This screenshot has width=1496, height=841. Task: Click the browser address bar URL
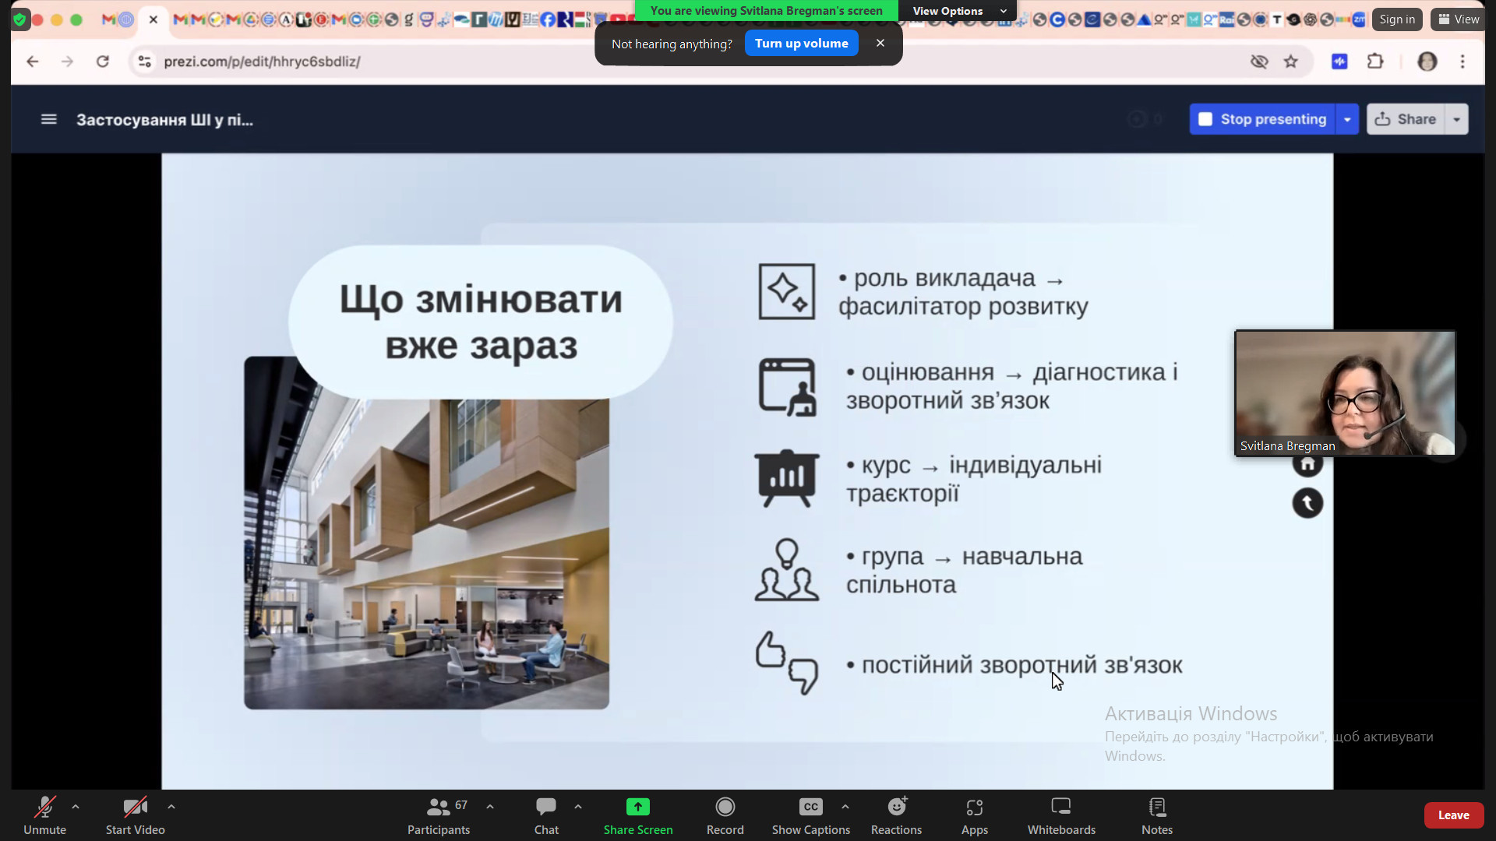[262, 62]
